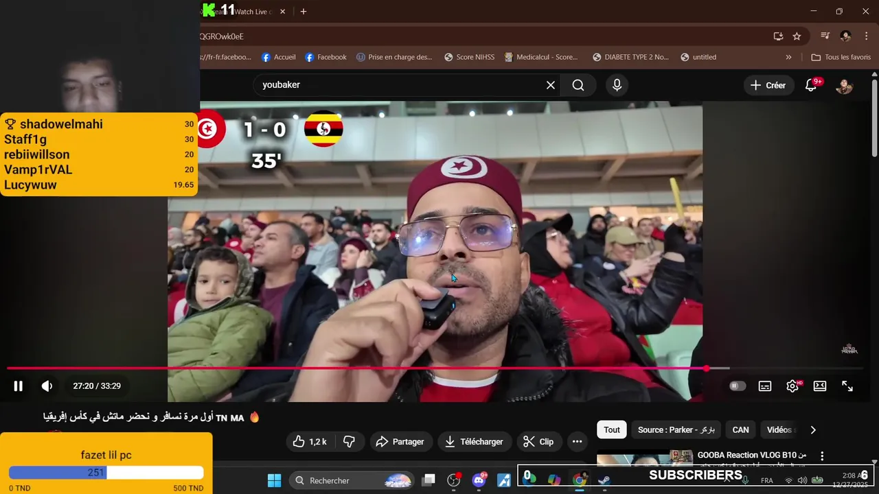
Task: Open OBS Studio from taskbar
Action: click(x=454, y=480)
